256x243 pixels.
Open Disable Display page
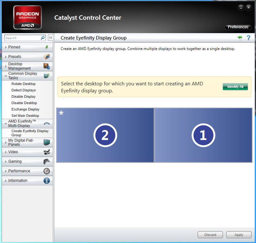tap(24, 96)
